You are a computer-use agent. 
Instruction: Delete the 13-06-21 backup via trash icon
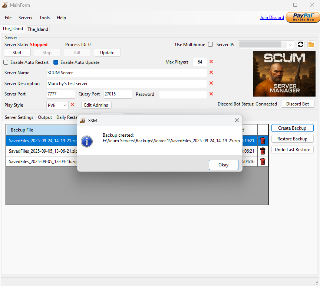tap(263, 151)
